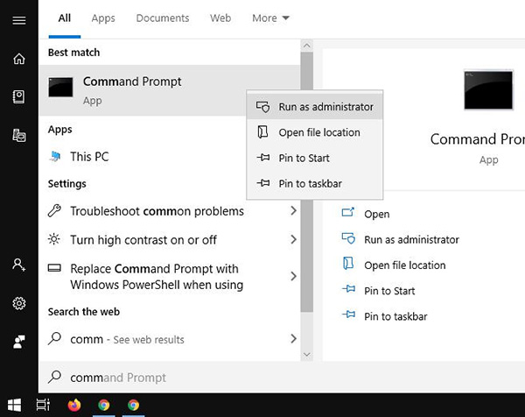
Task: Expand the hamburger menu in the left sidebar
Action: pos(18,19)
